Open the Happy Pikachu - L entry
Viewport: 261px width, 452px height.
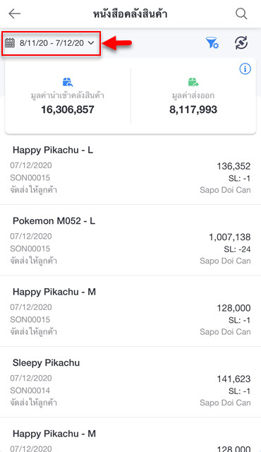pyautogui.click(x=130, y=169)
